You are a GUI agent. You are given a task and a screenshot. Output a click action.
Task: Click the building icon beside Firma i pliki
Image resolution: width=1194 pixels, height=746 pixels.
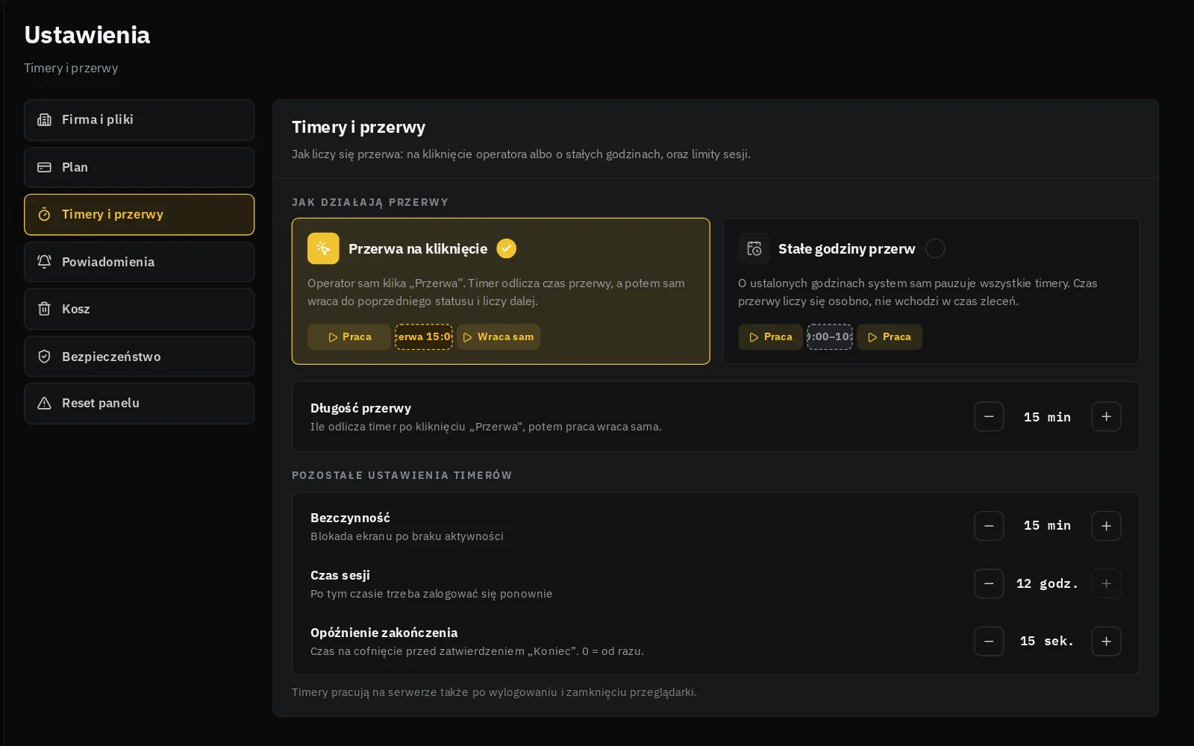click(45, 119)
